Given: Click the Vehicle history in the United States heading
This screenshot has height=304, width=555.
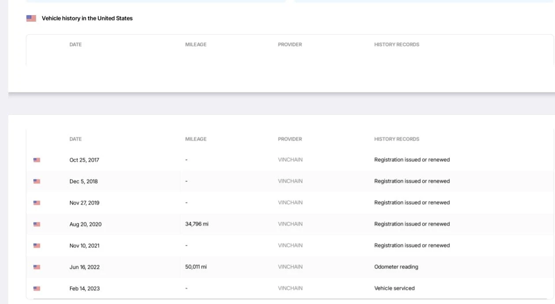Looking at the screenshot, I should (x=87, y=18).
